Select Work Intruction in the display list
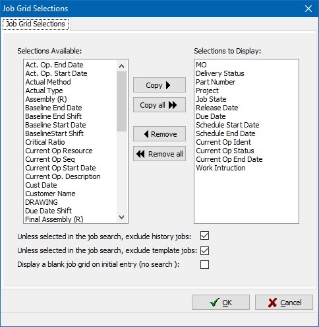The image size is (319, 327). point(221,168)
